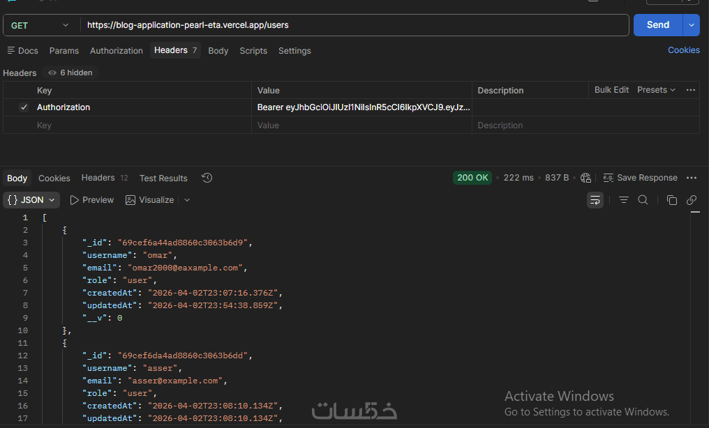Expand the Send options arrow
709x428 pixels.
coord(692,25)
